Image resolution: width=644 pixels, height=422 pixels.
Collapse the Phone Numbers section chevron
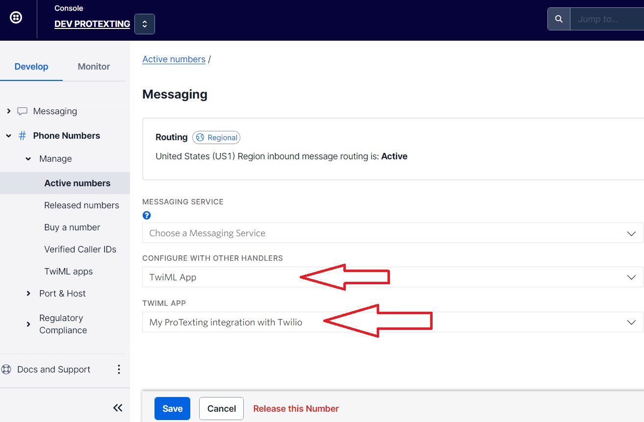tap(8, 136)
